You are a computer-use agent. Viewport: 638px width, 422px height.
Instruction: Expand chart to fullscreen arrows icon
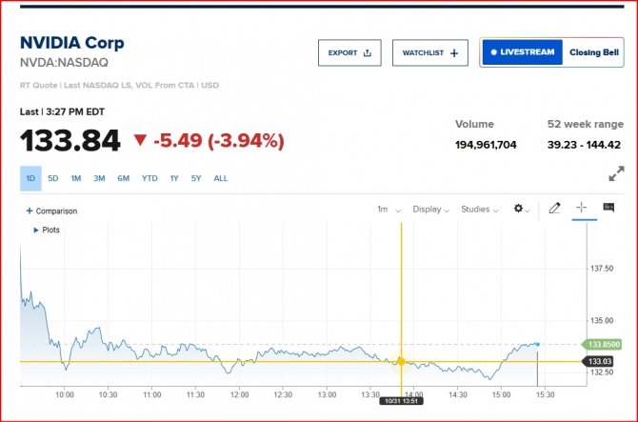tap(616, 173)
